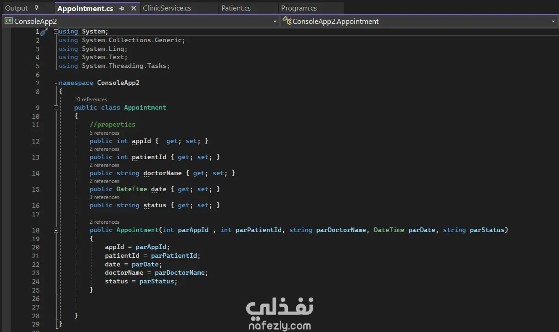The width and height of the screenshot is (559, 332).
Task: Show 2 references above doctorName property
Action: point(104,165)
